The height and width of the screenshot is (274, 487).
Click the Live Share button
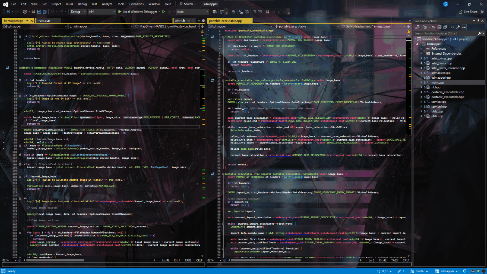pos(468,11)
